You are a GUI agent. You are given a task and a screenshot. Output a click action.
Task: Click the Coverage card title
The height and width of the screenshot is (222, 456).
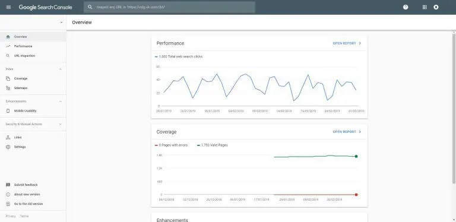(166, 132)
